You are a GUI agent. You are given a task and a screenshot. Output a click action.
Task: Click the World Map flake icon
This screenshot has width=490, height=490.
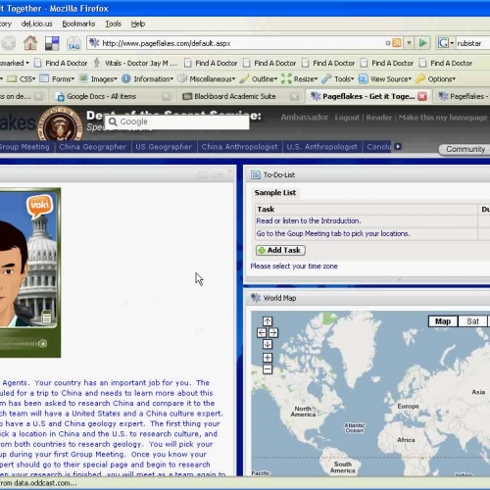point(255,298)
